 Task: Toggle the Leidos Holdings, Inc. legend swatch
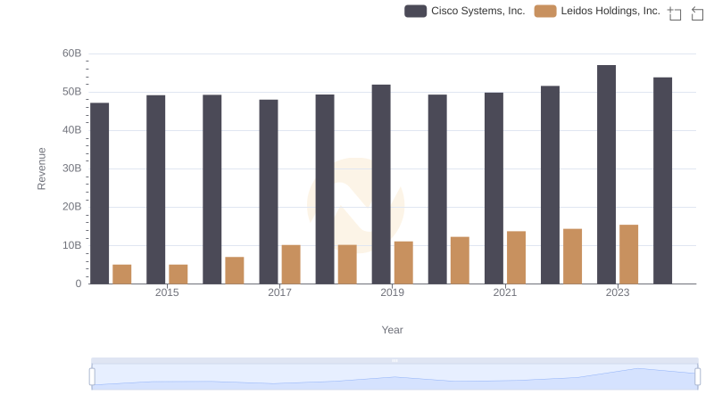click(545, 11)
